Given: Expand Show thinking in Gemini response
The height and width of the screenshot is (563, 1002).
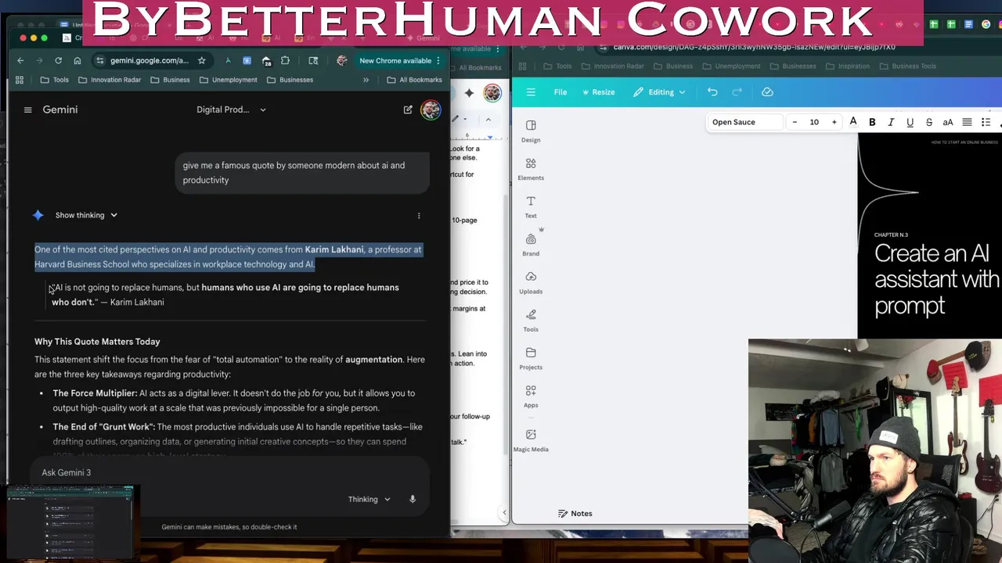Looking at the screenshot, I should 86,215.
